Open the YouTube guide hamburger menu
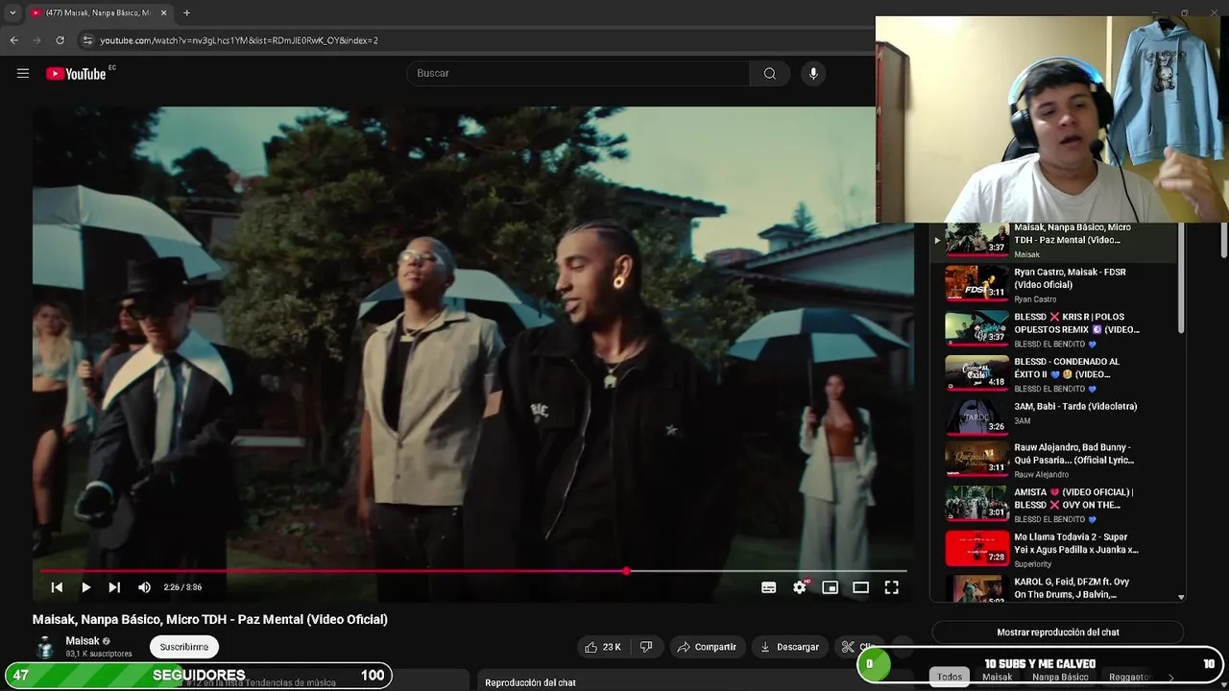The width and height of the screenshot is (1229, 691). click(x=23, y=73)
